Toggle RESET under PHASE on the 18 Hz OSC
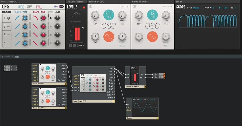Screen dimensions: 242x126 tap(166, 46)
